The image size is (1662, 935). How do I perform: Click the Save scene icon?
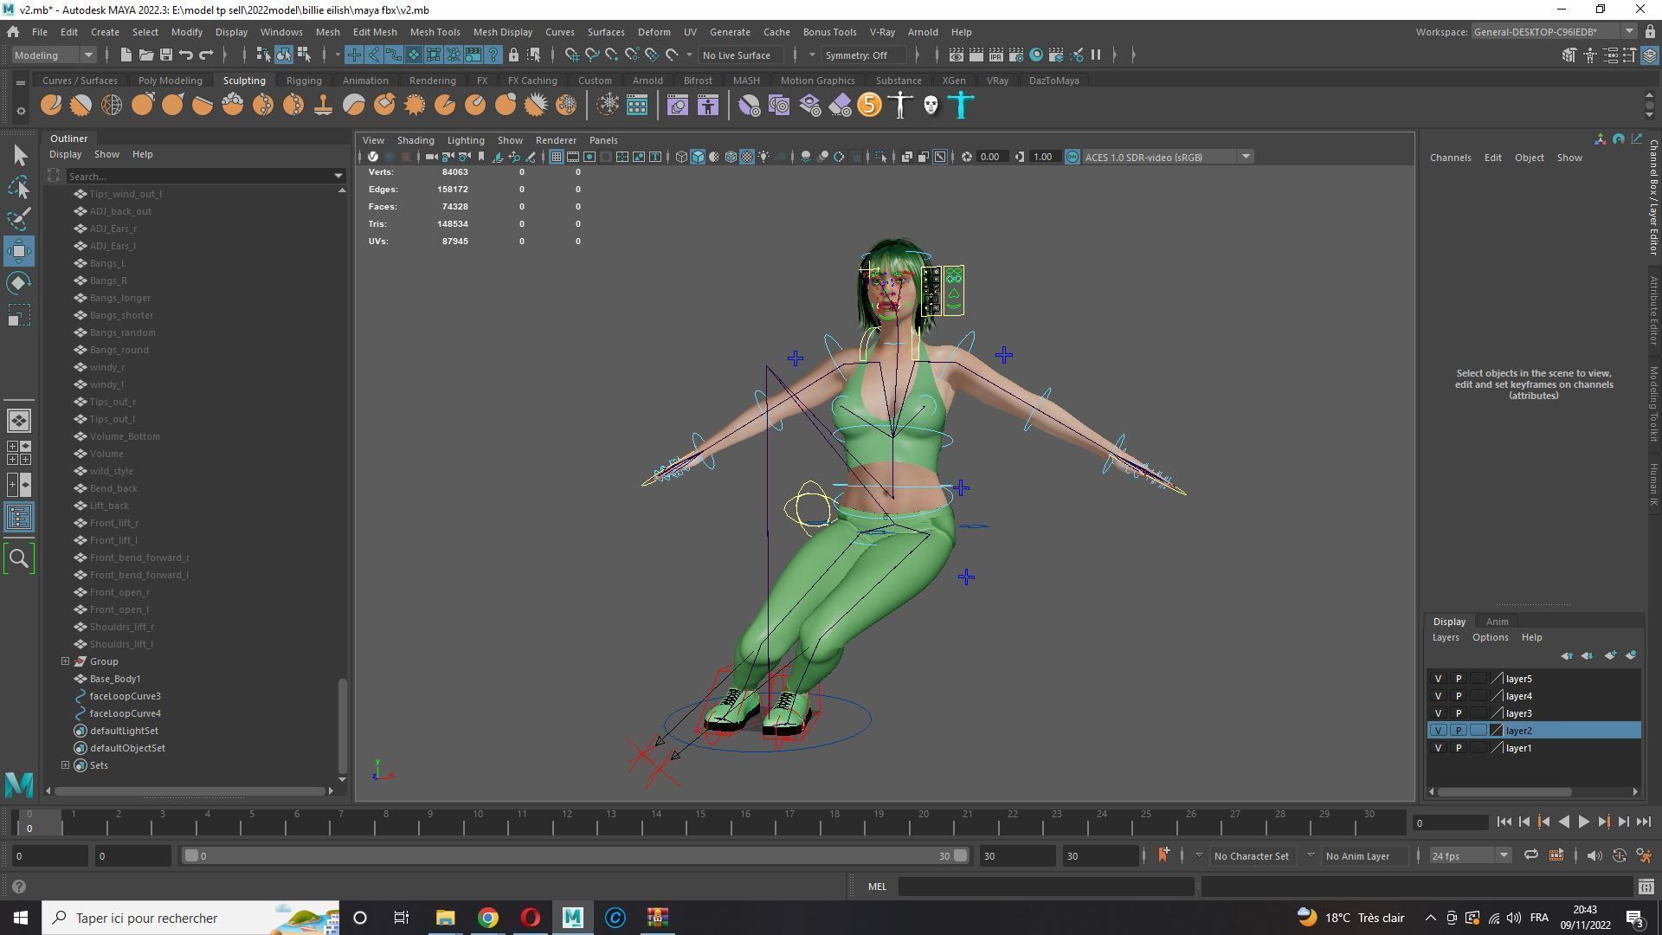click(x=165, y=55)
